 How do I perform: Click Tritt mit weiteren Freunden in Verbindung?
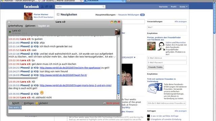point(161,80)
